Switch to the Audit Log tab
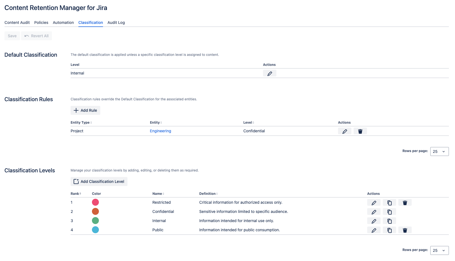 click(116, 23)
